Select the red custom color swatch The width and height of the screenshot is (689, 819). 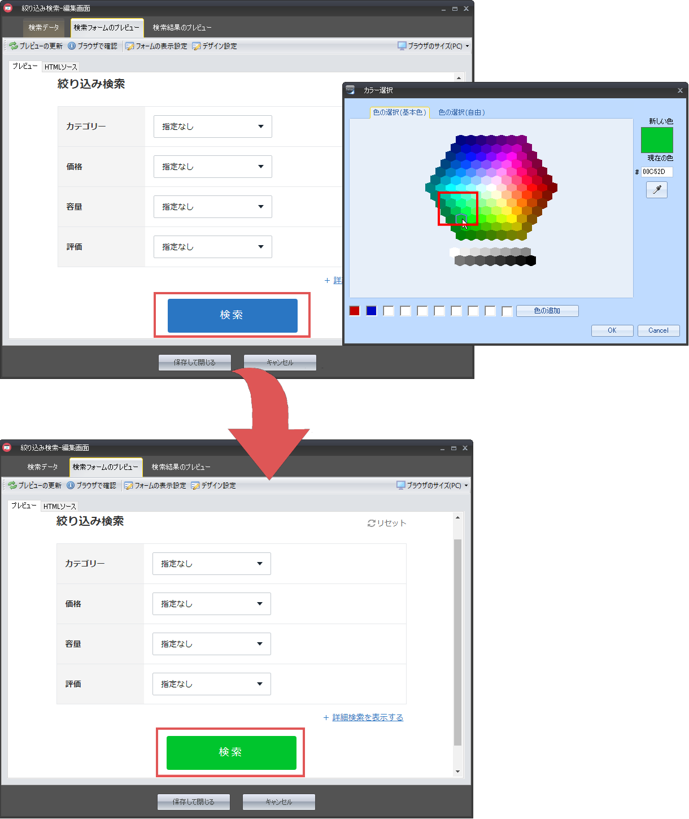(354, 311)
